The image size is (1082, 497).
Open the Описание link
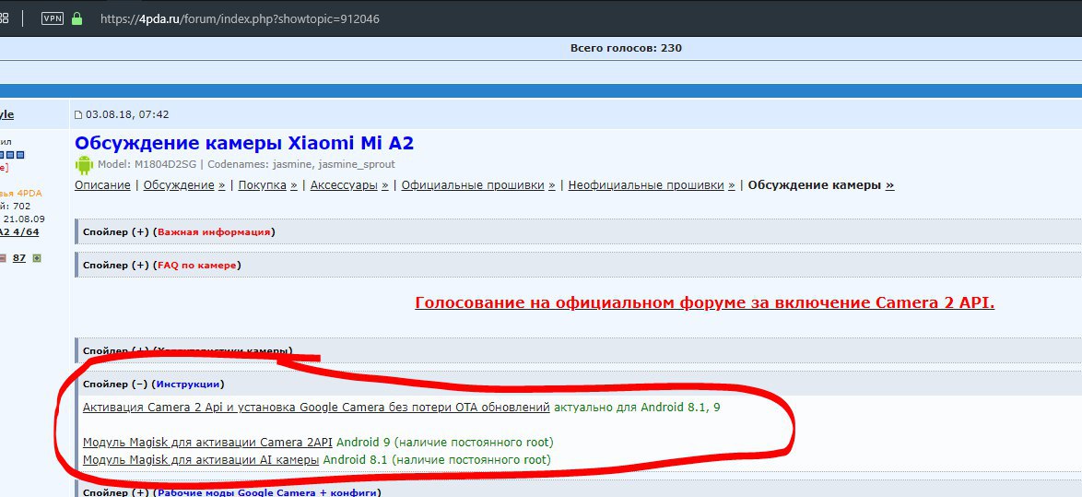[102, 185]
